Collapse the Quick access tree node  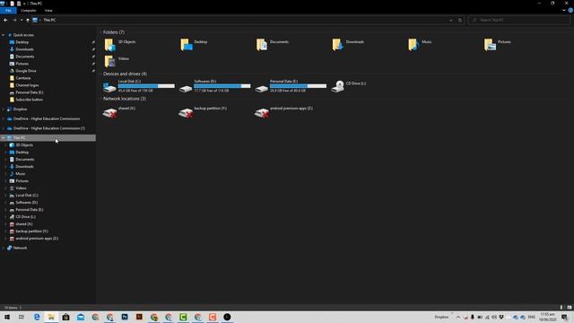(x=4, y=35)
